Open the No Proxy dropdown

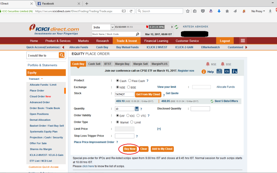(x=258, y=11)
